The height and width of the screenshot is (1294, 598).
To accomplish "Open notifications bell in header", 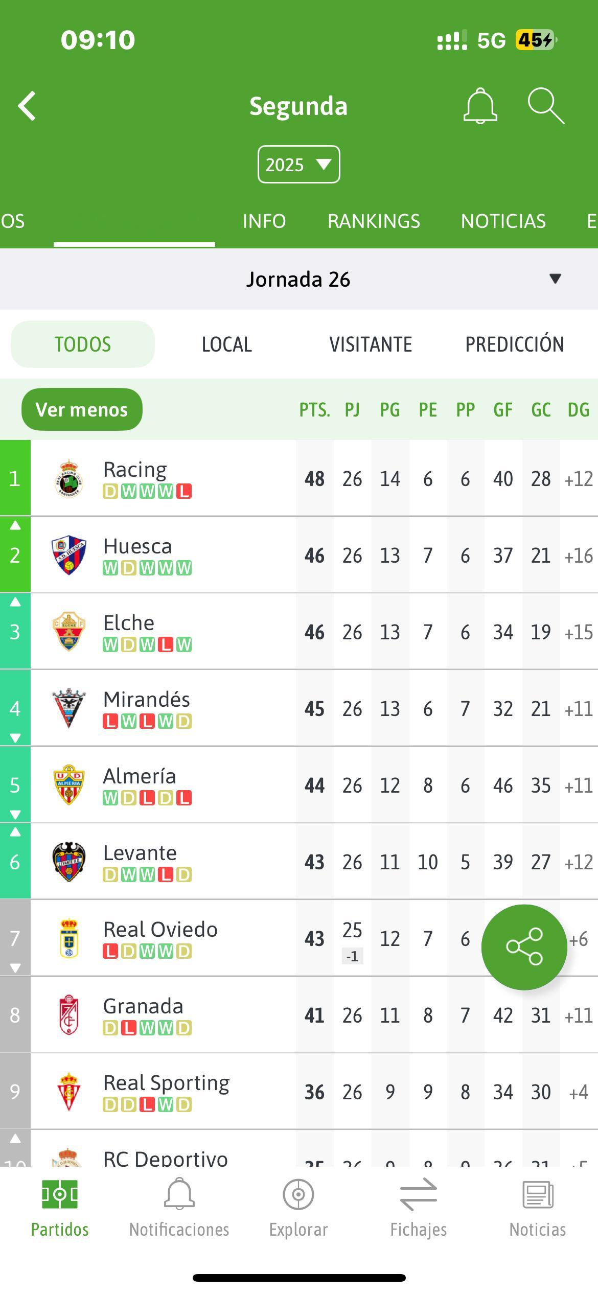I will 480,106.
